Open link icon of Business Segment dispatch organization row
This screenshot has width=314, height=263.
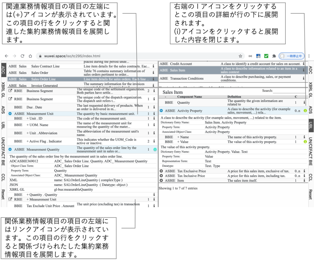click(x=10, y=99)
